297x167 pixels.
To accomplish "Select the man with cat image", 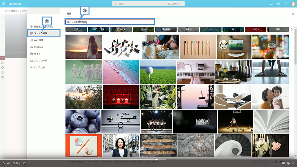I will (x=161, y=47).
